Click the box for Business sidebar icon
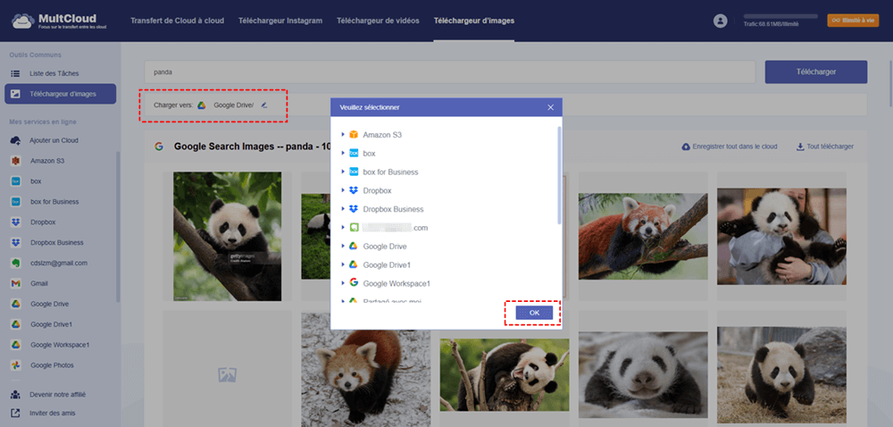 (x=16, y=202)
